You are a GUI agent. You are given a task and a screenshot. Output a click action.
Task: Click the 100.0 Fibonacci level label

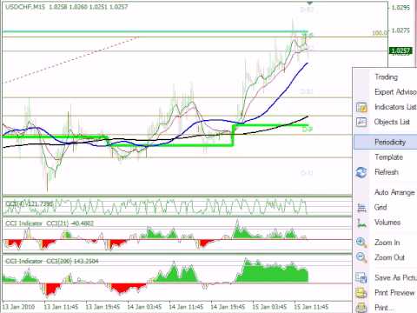pos(379,33)
